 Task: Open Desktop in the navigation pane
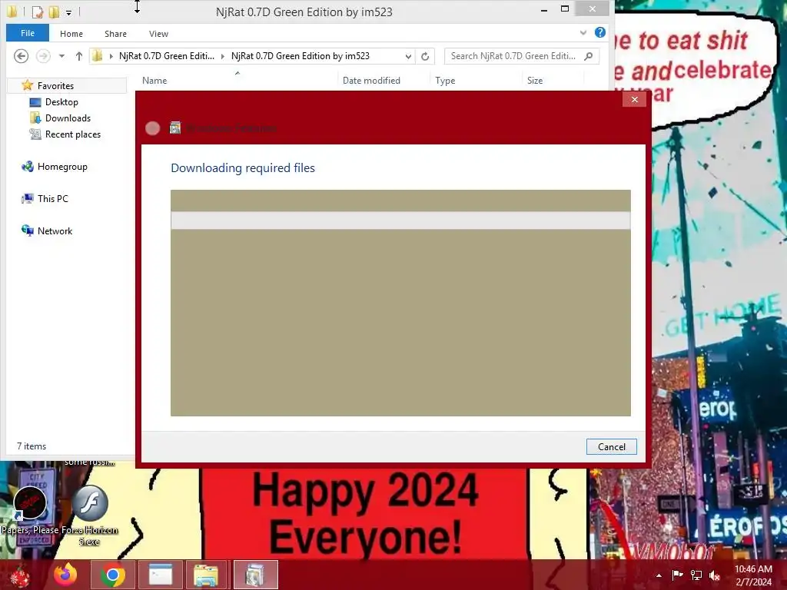click(61, 102)
